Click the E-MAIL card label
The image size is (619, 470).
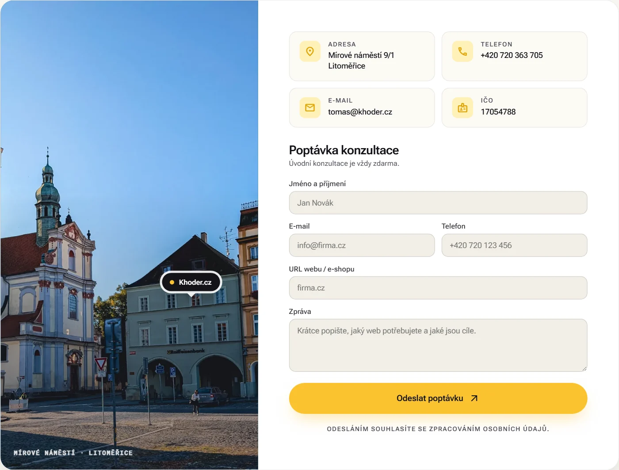(340, 100)
